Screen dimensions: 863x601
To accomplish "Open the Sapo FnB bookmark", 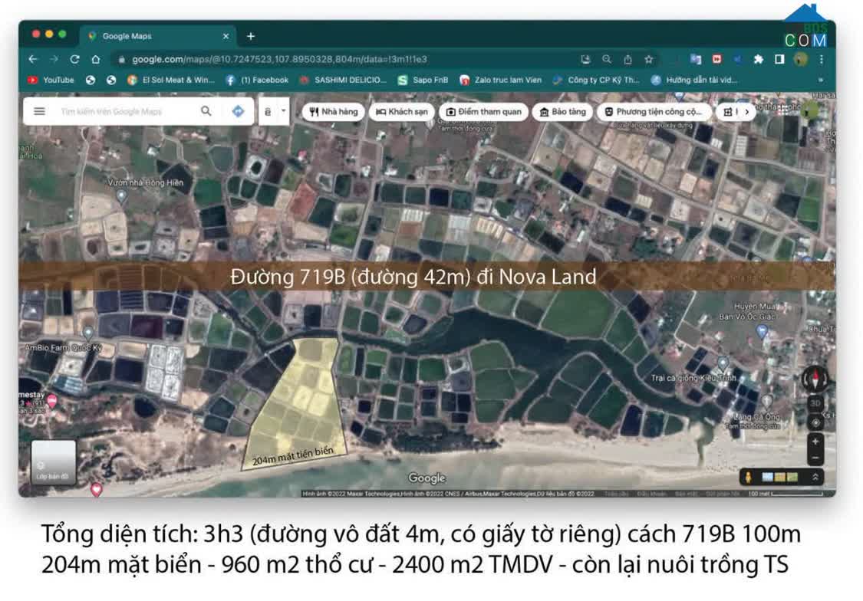I will click(423, 80).
